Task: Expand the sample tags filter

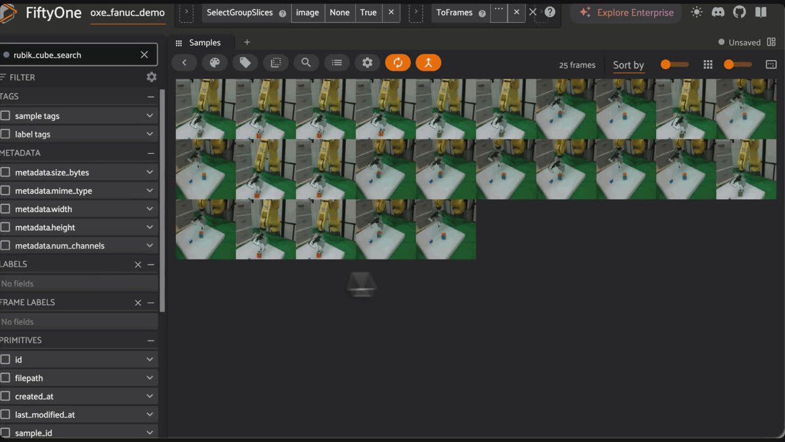Action: point(150,116)
